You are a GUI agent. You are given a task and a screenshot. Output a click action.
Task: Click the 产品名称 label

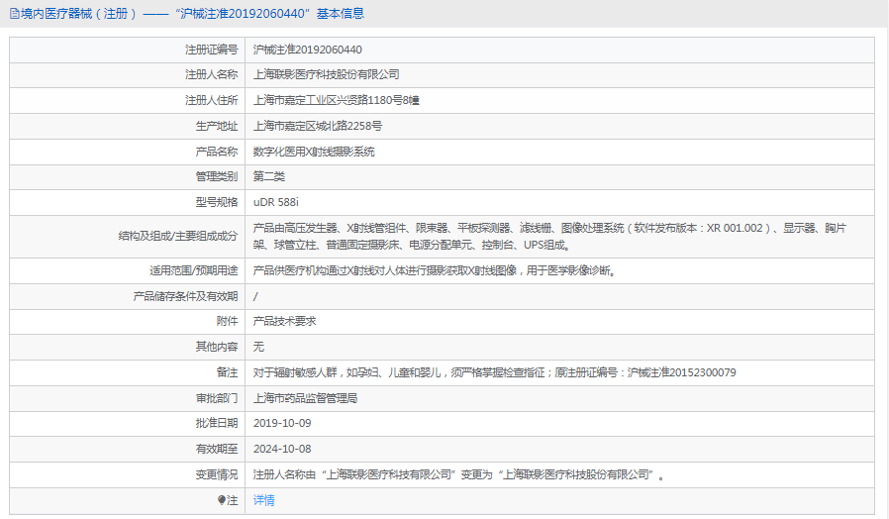[x=217, y=152]
